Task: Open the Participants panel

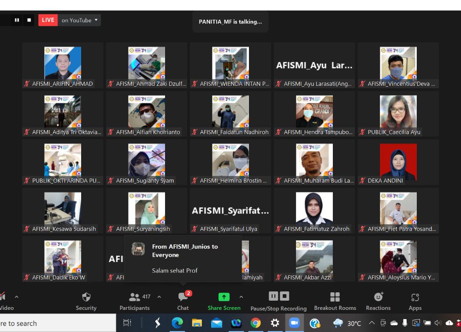Action: point(135,301)
